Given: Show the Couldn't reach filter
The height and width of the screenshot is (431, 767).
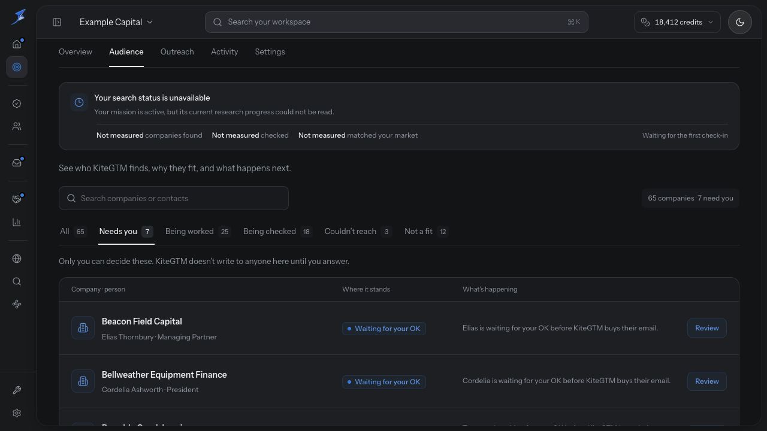Looking at the screenshot, I should 358,232.
